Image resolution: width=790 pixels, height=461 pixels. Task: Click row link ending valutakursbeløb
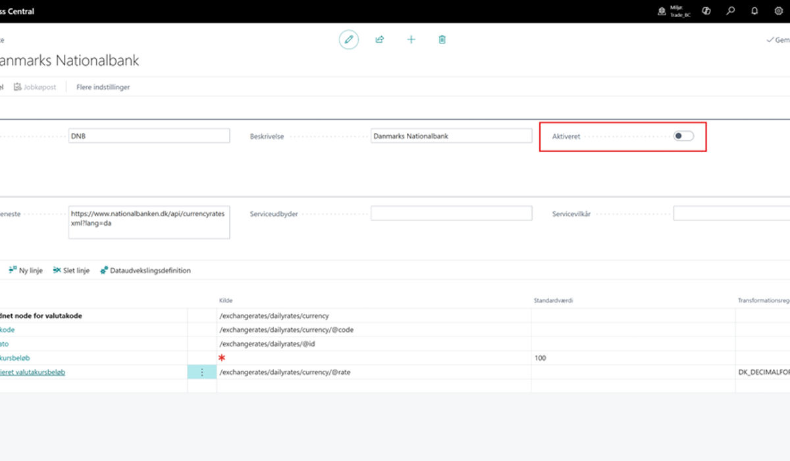33,372
